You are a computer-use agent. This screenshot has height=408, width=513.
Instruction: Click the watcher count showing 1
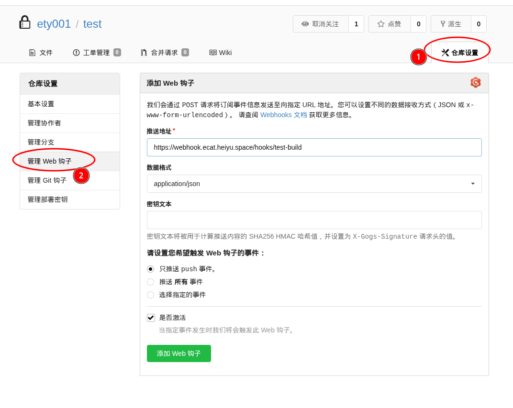click(x=357, y=24)
